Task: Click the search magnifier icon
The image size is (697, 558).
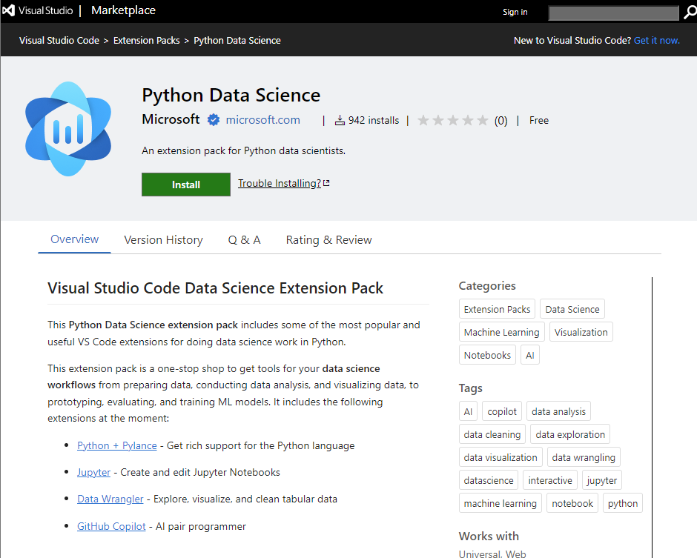Action: point(689,13)
